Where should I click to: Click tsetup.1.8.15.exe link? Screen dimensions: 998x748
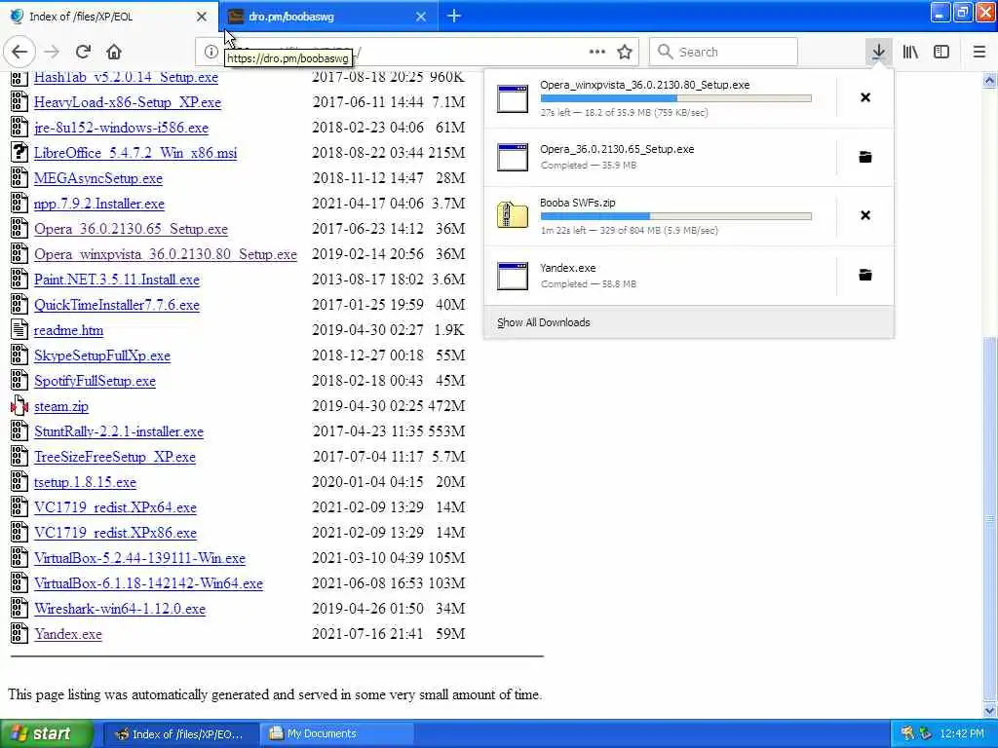(85, 483)
